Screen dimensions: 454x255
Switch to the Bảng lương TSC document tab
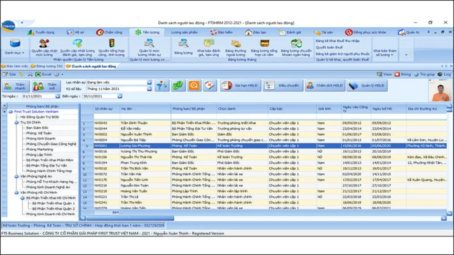pos(47,66)
